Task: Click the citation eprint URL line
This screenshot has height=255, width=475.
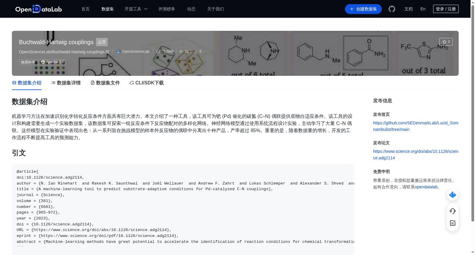Action: tap(98, 236)
